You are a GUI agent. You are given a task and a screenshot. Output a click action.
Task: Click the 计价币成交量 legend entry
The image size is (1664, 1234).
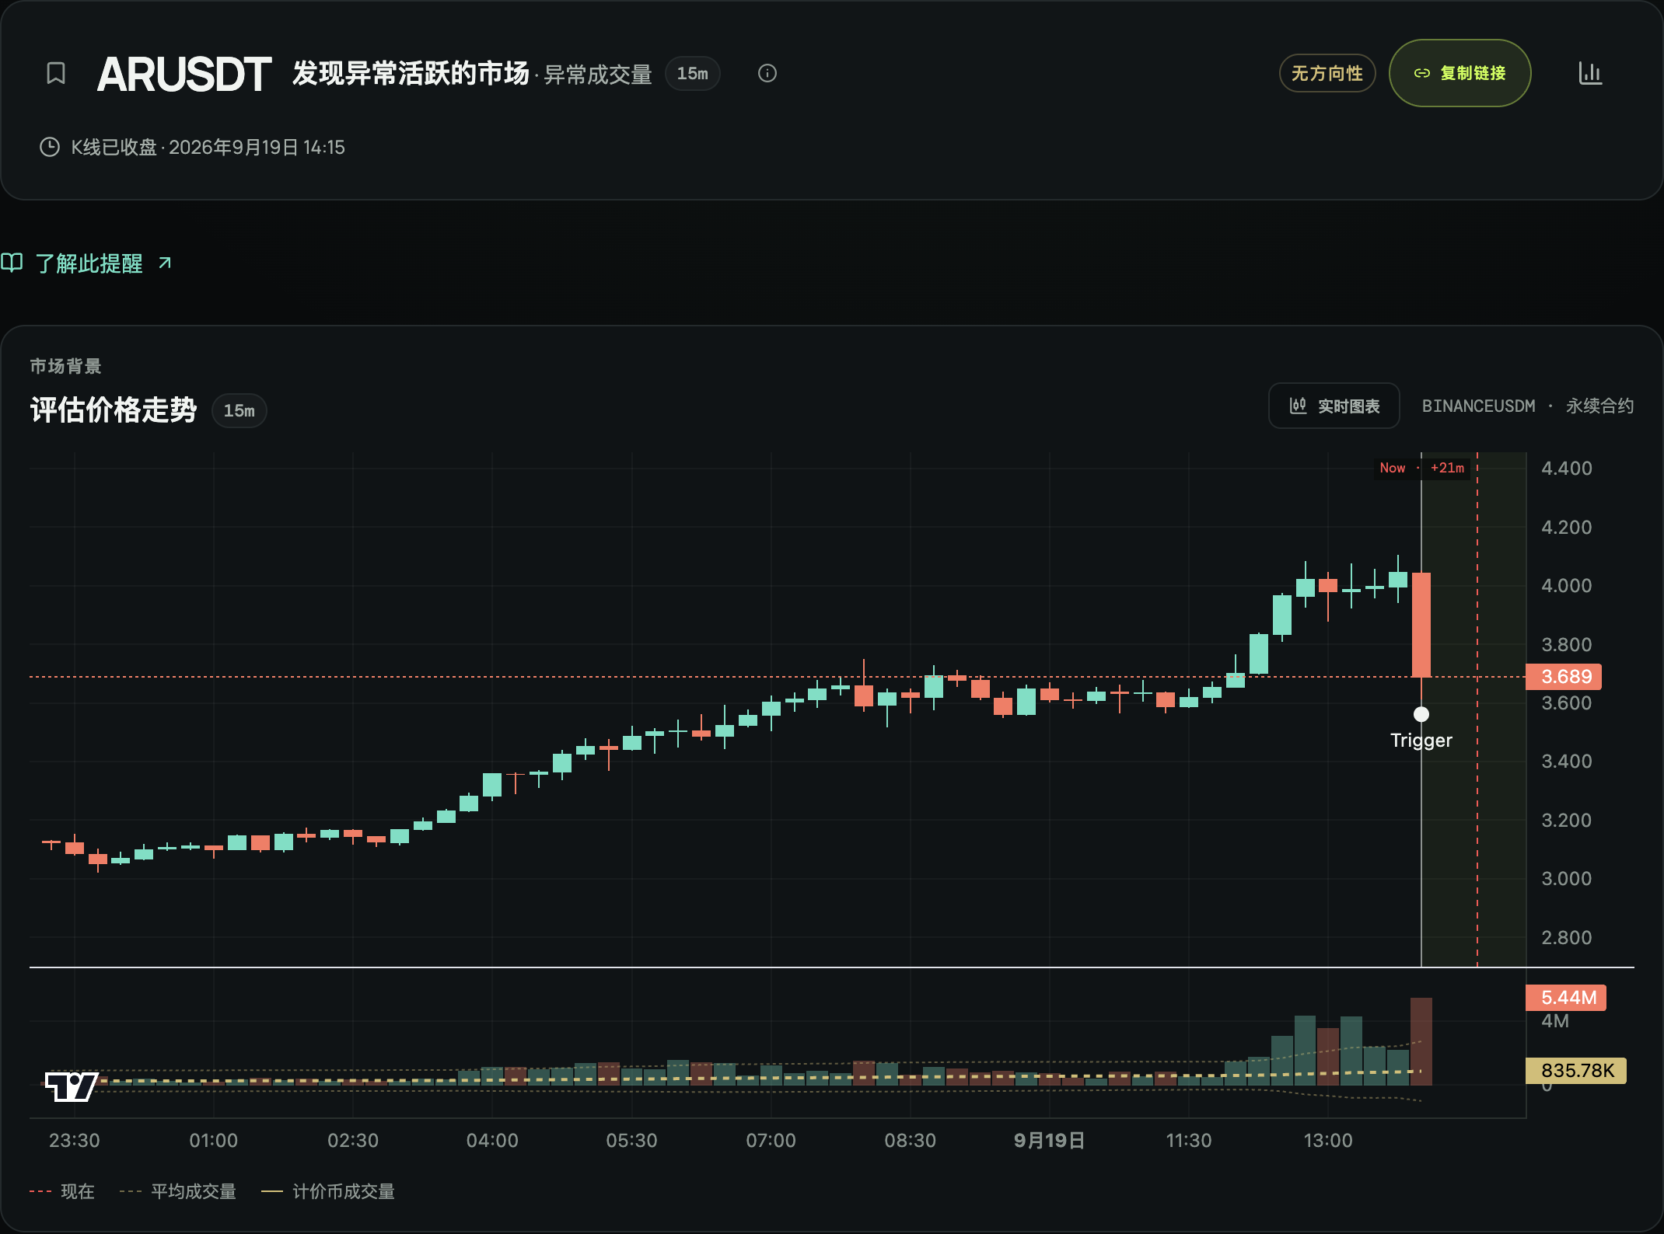328,1191
